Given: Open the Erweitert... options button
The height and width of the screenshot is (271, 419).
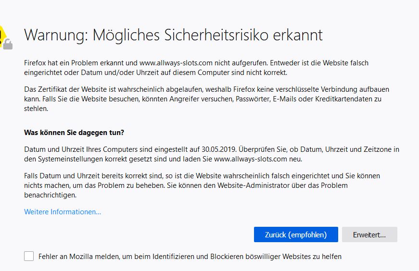Looking at the screenshot, I should [369, 234].
